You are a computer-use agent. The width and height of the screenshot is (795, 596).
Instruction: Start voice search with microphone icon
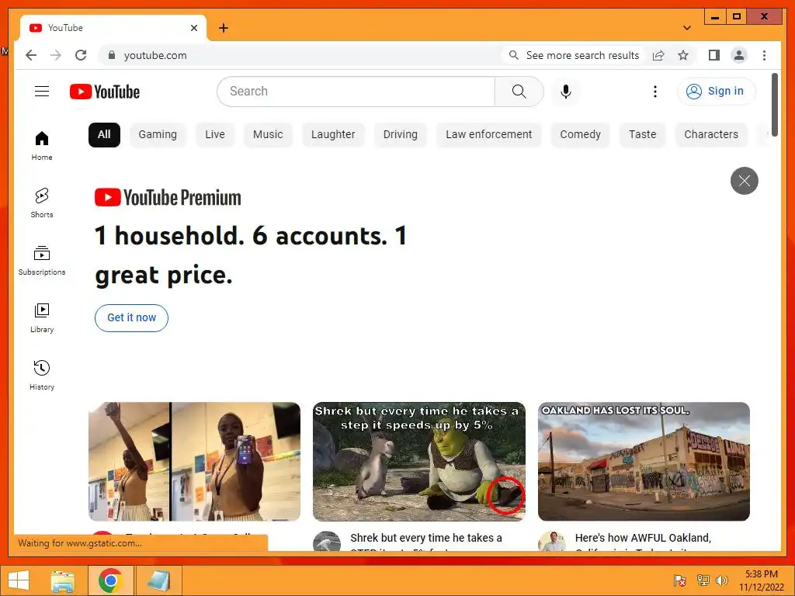click(x=566, y=92)
